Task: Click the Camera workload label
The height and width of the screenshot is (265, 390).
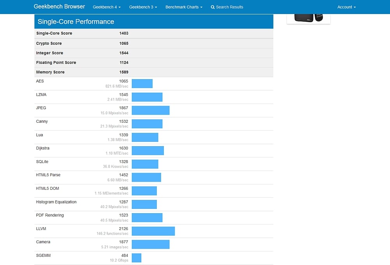Action: [43, 242]
